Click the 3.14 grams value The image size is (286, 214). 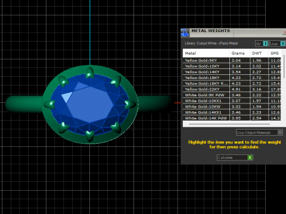point(236,66)
